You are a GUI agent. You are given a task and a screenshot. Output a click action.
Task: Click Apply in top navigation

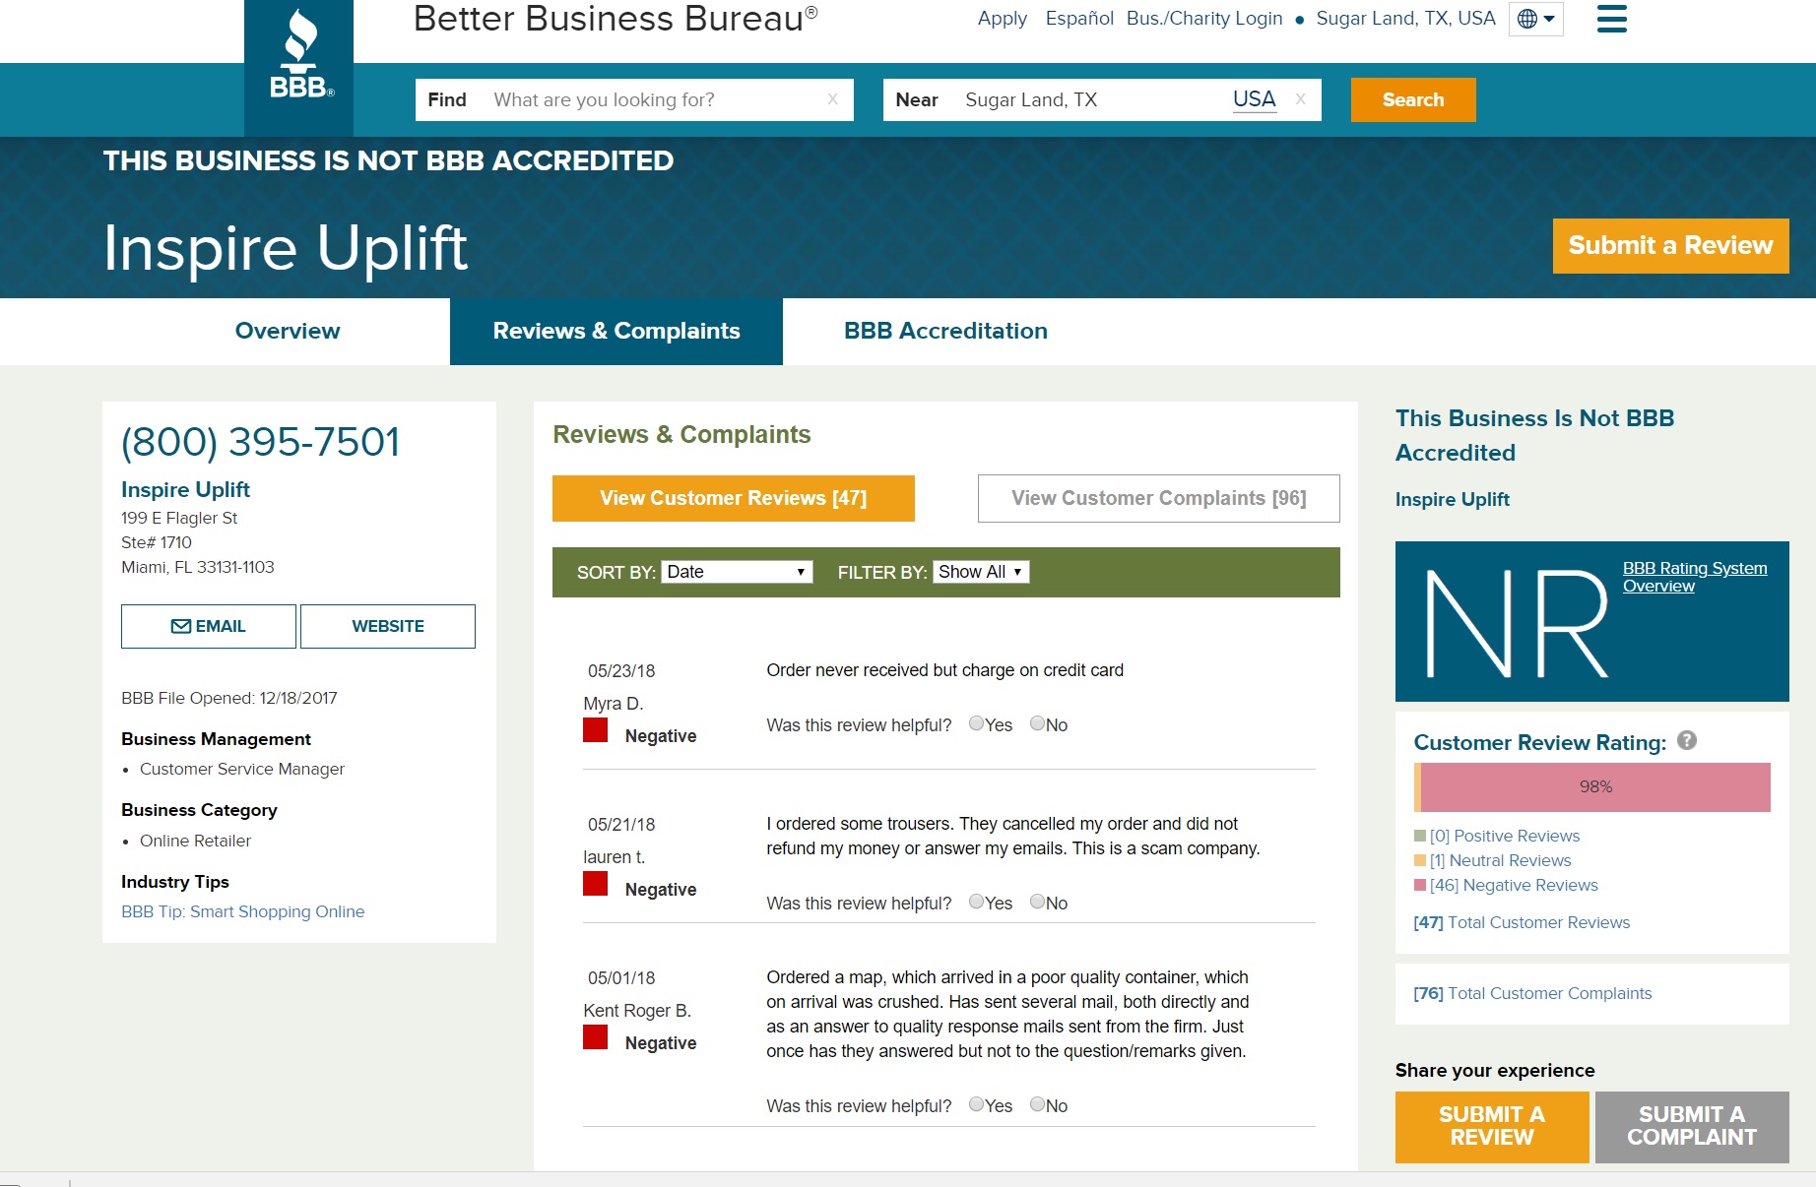1003,19
